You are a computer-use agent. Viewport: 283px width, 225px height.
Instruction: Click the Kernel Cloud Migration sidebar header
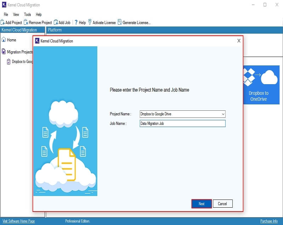tap(22, 30)
